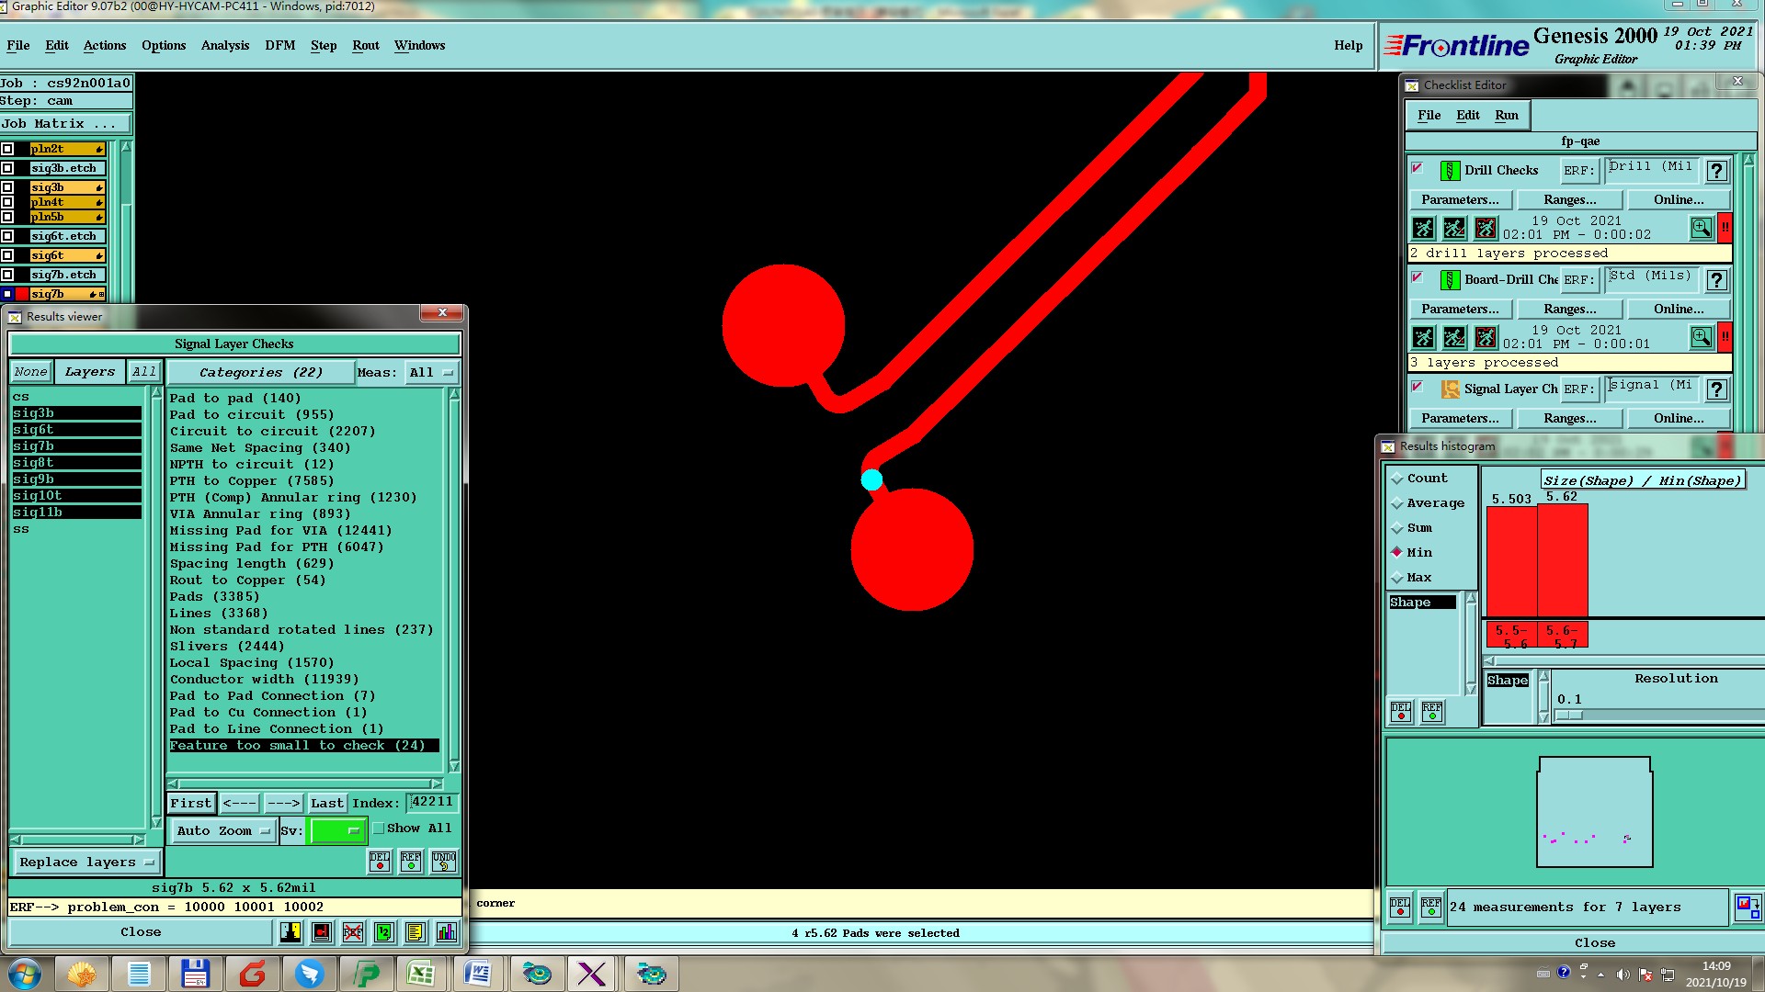Open the histogram chart icon beside Close
1765x992 pixels.
tap(447, 932)
